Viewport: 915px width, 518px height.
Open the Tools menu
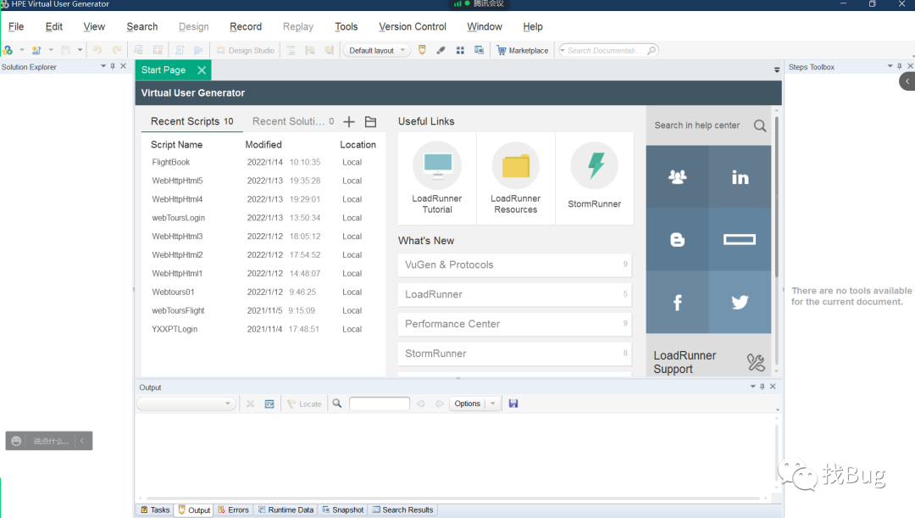point(346,27)
